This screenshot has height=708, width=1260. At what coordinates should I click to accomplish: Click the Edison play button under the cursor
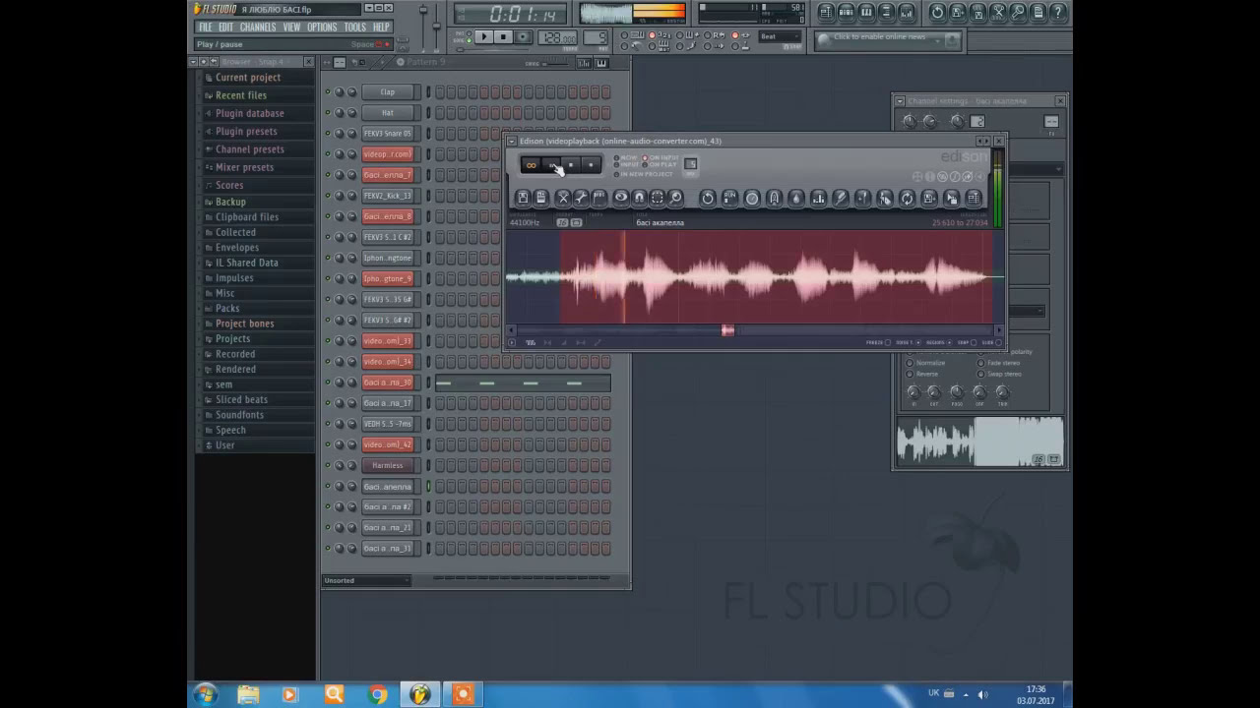551,165
